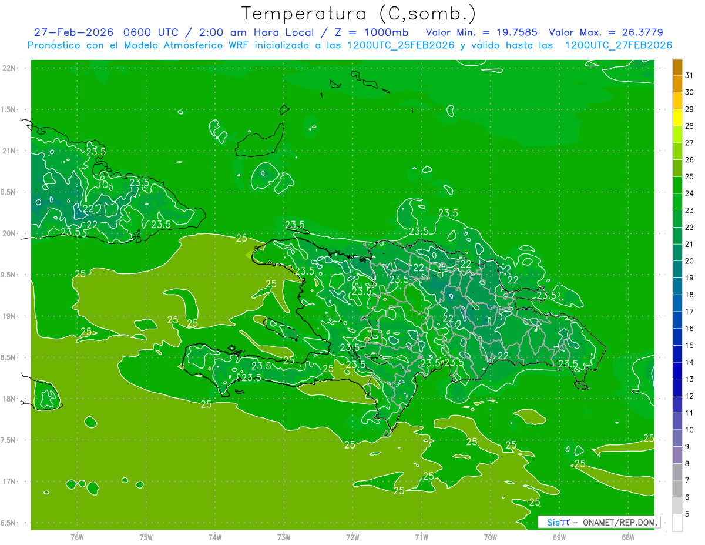Click the 20N latitude axis label
The height and width of the screenshot is (545, 705).
(x=9, y=233)
